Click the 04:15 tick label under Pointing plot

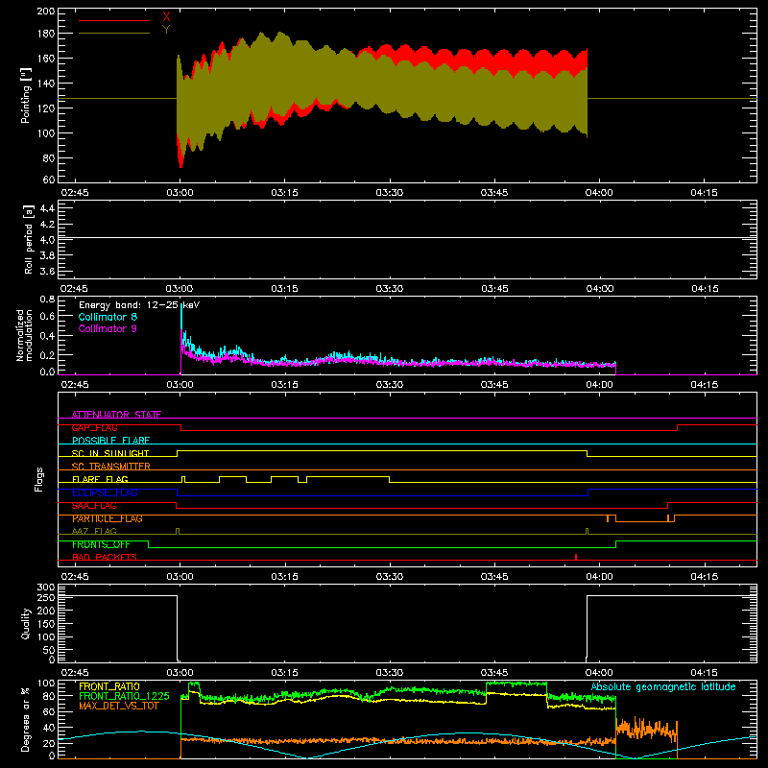tap(705, 193)
